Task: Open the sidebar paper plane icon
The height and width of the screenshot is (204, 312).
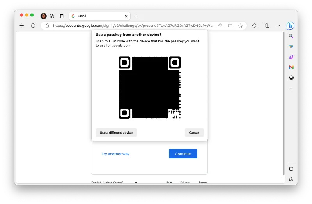Action: (291, 46)
